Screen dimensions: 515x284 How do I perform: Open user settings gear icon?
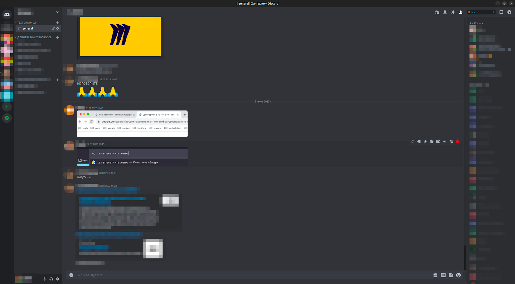58,279
